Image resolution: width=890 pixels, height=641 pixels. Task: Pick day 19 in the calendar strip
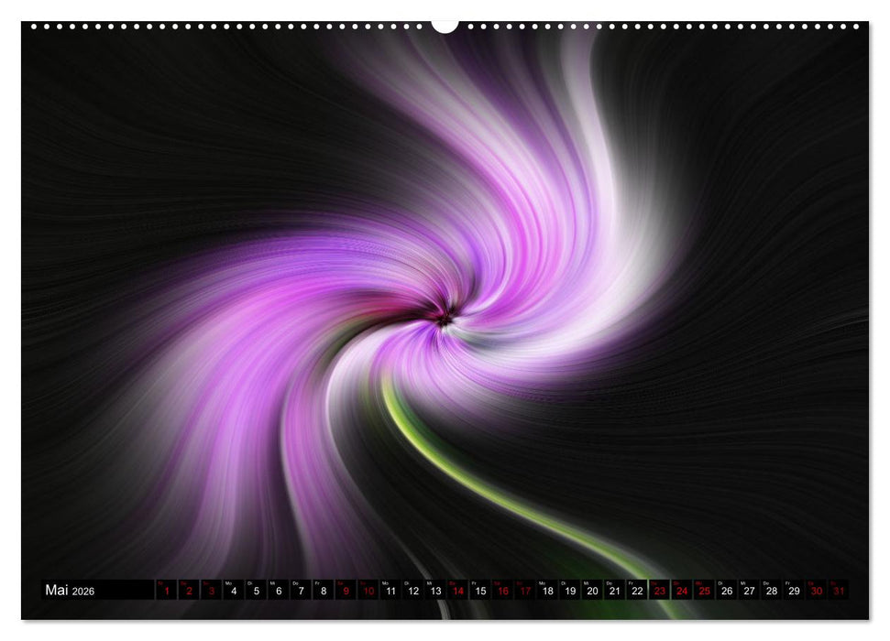pyautogui.click(x=569, y=591)
